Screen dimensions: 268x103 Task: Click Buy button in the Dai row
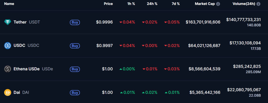click(75, 93)
